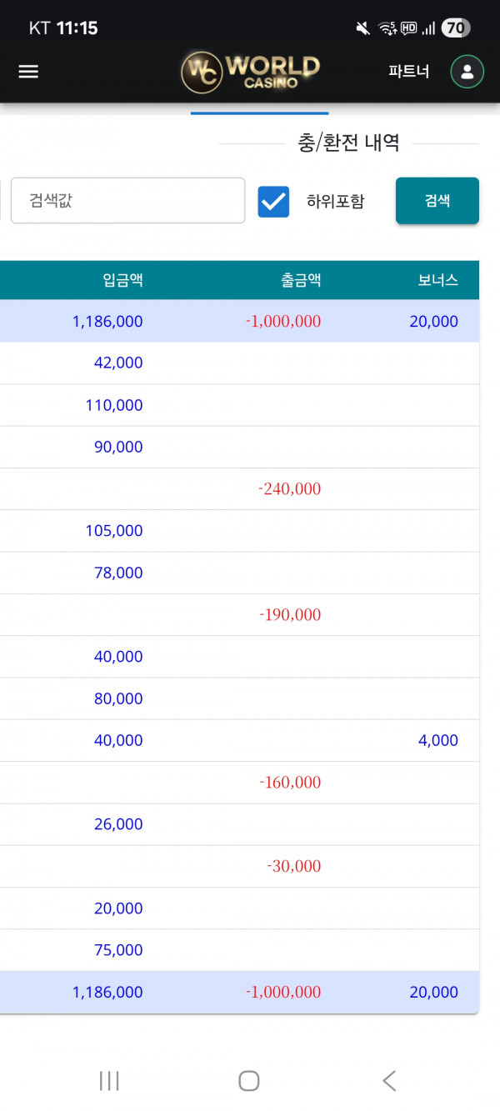
Task: Sort by the 입금액 column header
Action: (x=122, y=280)
